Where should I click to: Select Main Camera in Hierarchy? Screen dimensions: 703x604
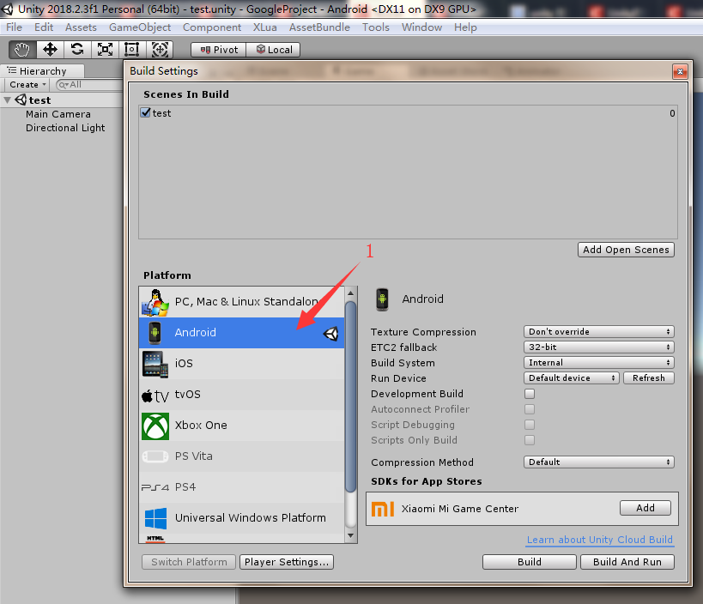point(58,114)
